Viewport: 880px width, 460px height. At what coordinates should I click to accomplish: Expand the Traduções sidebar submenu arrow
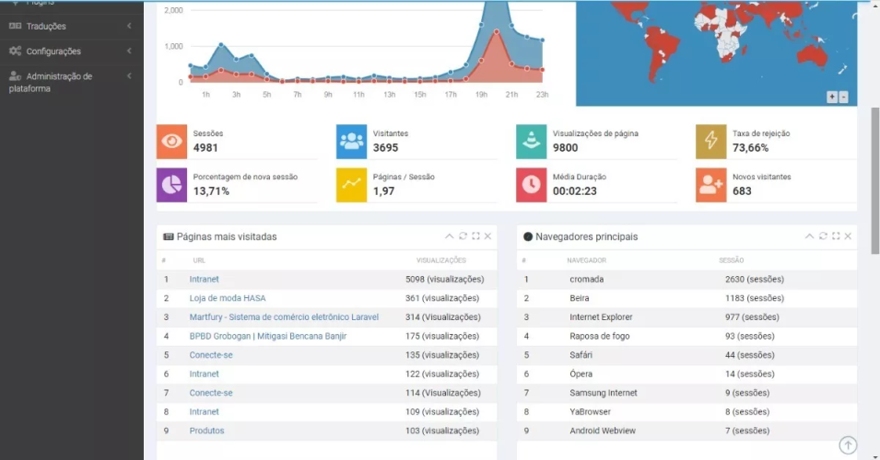click(129, 26)
